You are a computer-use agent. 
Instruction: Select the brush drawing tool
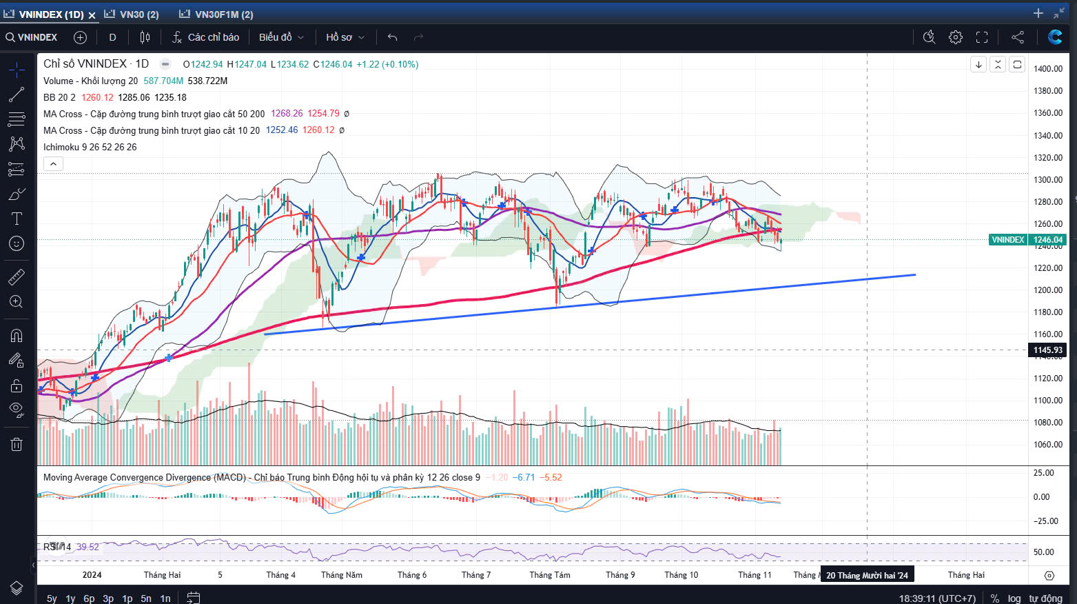[17, 194]
